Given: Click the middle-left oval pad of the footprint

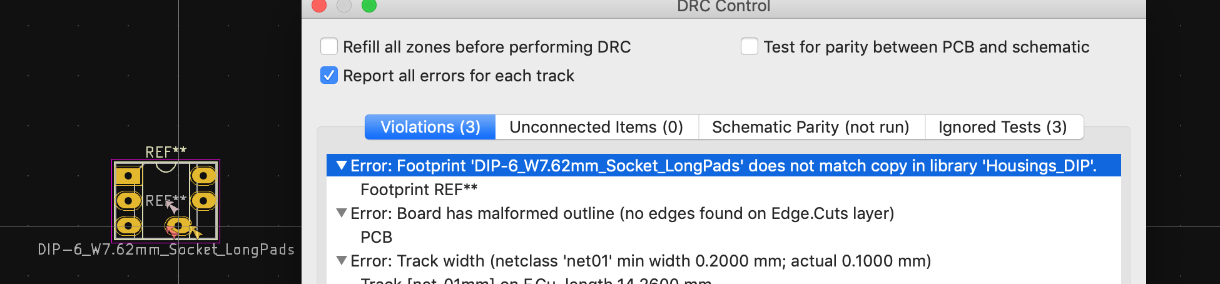Looking at the screenshot, I should click(x=128, y=201).
